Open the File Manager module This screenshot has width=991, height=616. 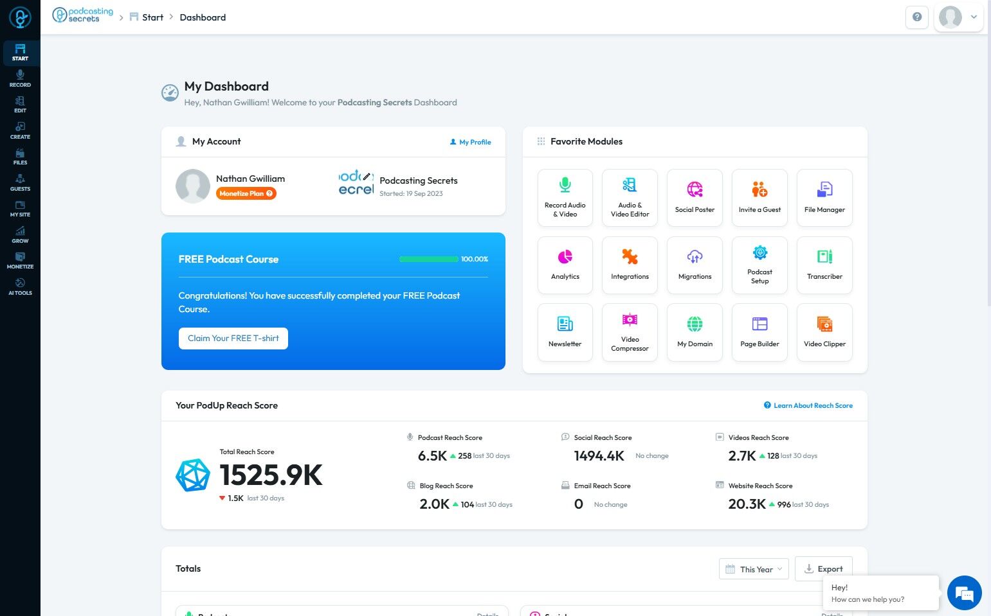point(824,198)
